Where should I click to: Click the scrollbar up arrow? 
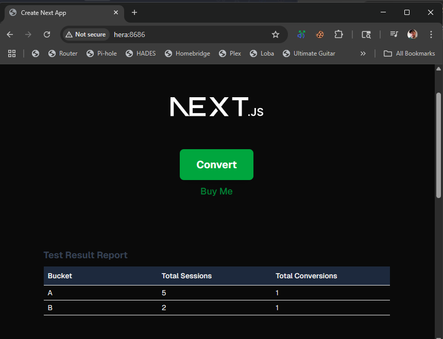(x=438, y=69)
